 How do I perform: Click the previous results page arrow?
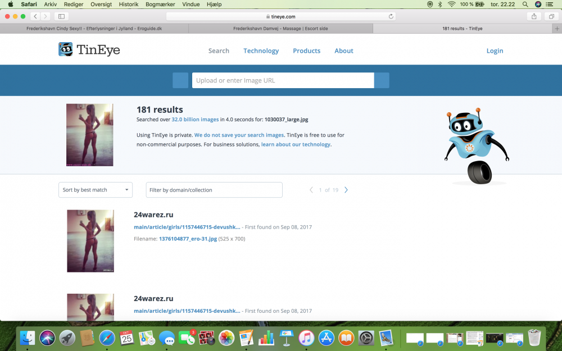click(311, 190)
